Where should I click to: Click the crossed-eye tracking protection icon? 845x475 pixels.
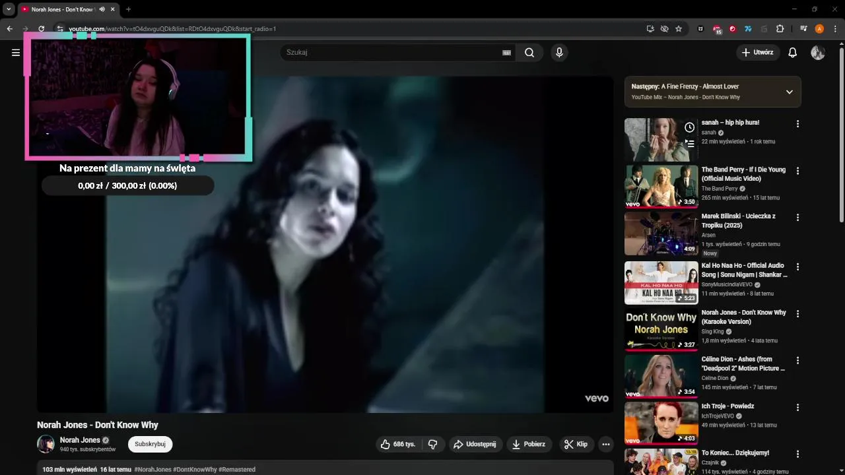coord(664,29)
